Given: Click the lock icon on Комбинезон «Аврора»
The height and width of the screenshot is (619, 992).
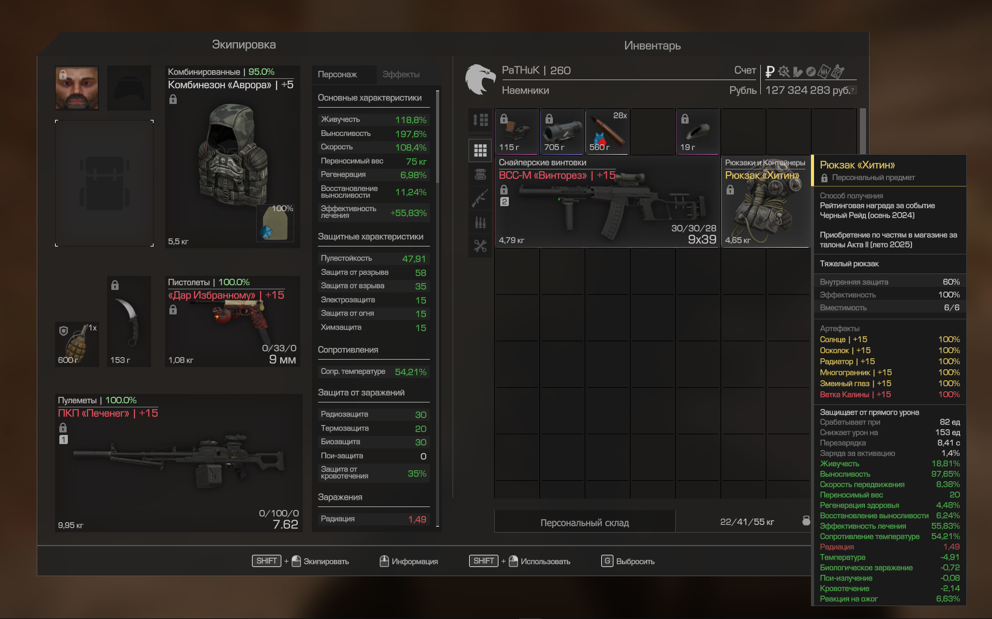Looking at the screenshot, I should [173, 99].
